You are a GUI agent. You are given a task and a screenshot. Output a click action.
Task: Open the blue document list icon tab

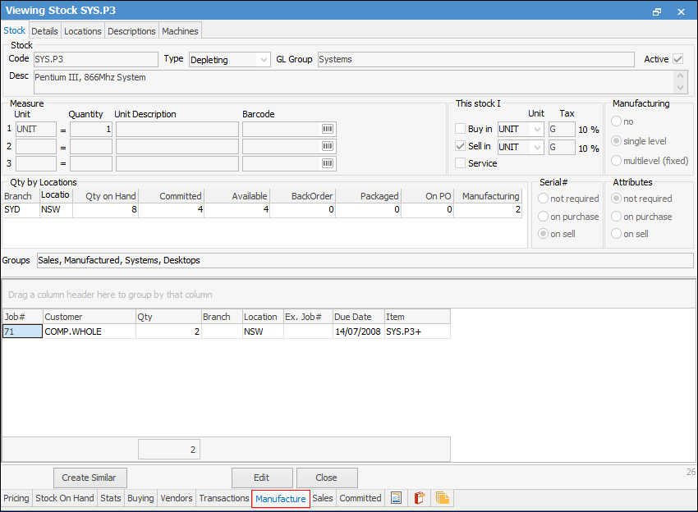tap(396, 498)
